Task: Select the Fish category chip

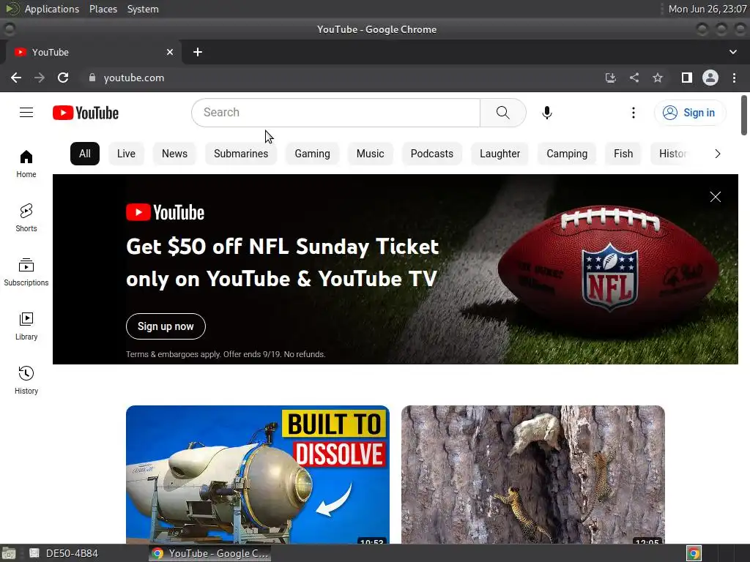Action: 623,154
